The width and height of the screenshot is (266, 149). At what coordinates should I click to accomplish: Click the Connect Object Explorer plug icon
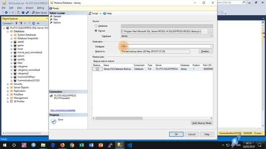(17, 23)
